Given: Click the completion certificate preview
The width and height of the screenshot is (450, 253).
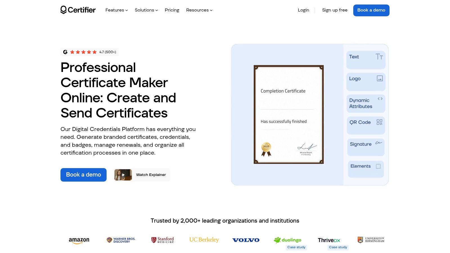Looking at the screenshot, I should pyautogui.click(x=288, y=114).
